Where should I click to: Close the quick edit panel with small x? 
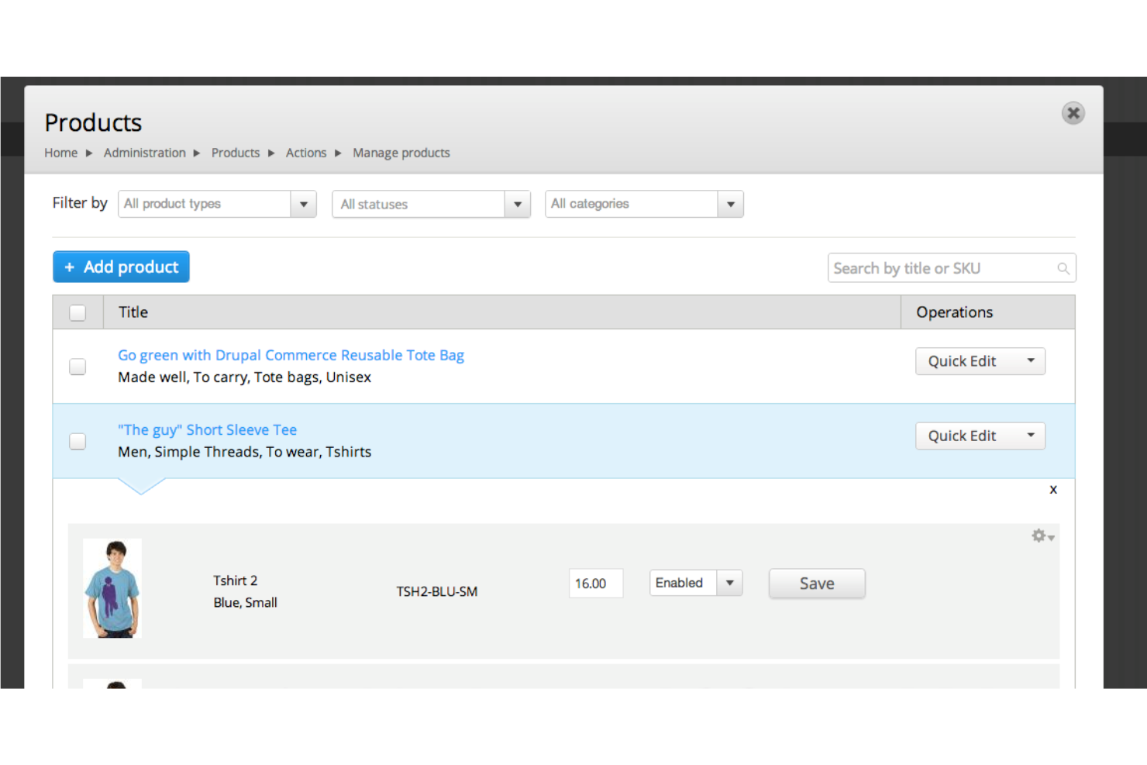[1053, 489]
